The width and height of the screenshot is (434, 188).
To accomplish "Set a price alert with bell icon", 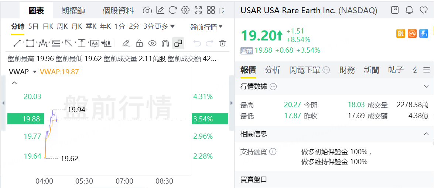I will click(x=409, y=10).
